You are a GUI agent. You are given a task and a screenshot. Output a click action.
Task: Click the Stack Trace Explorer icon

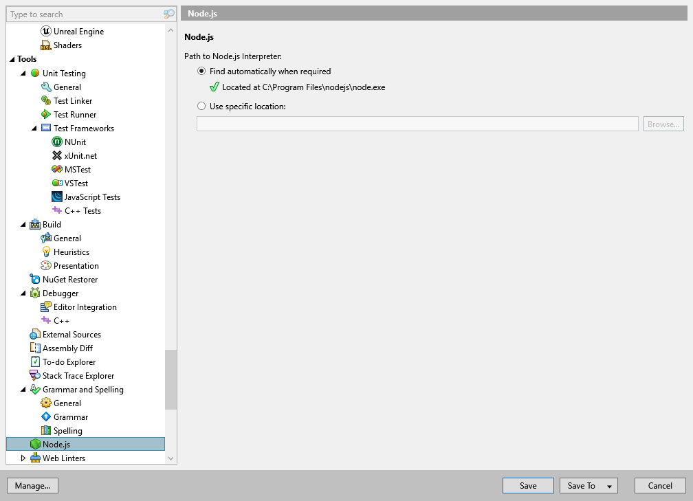[34, 375]
